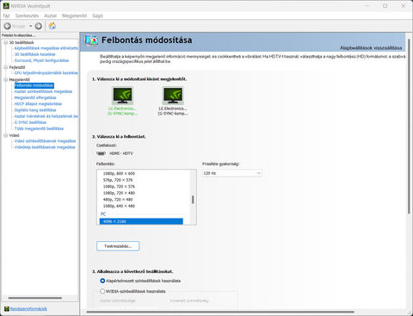This screenshot has height=316, width=413.
Task: Open the Megjelenítő menu in menu bar
Action: click(x=74, y=15)
